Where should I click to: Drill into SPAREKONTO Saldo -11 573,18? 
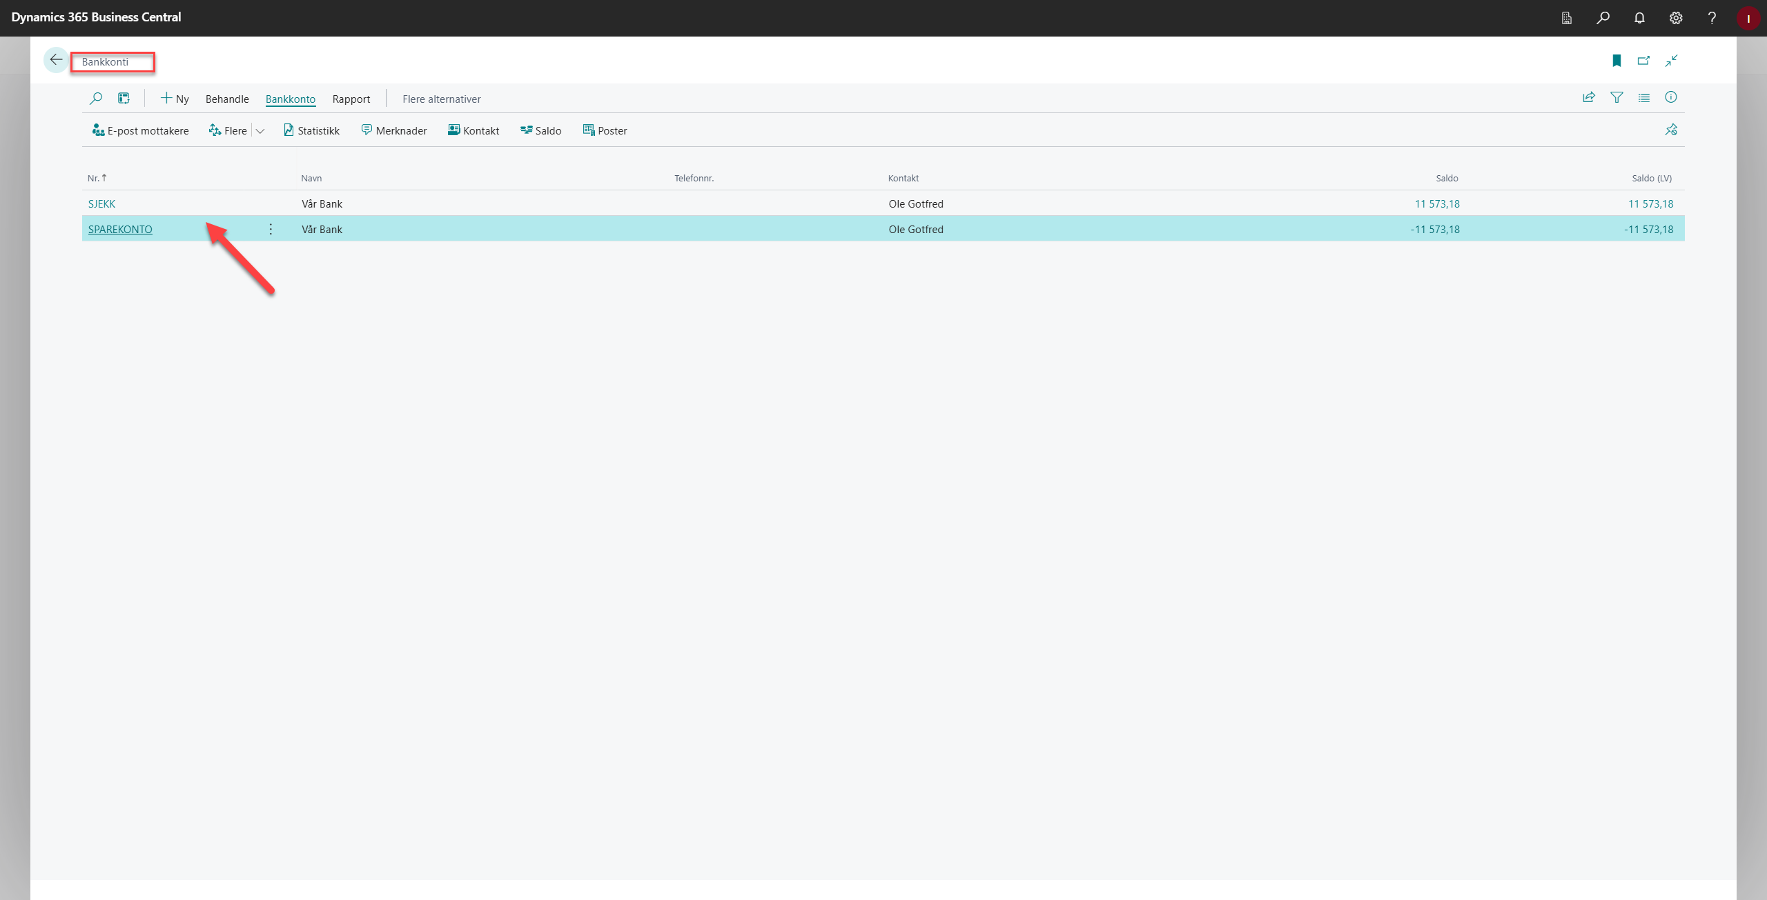[1435, 229]
